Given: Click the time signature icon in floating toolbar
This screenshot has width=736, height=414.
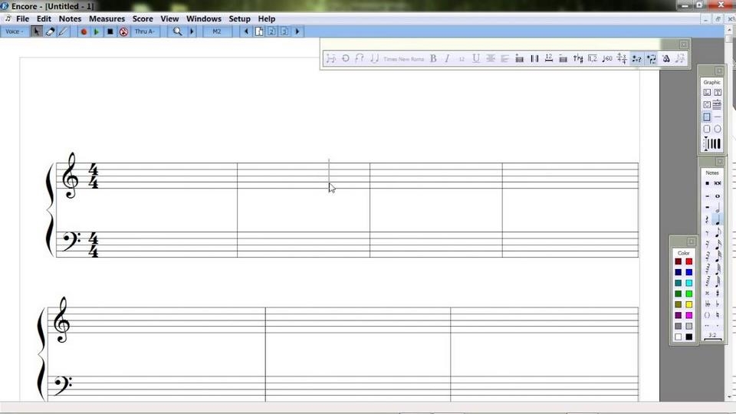Looking at the screenshot, I should pos(622,59).
